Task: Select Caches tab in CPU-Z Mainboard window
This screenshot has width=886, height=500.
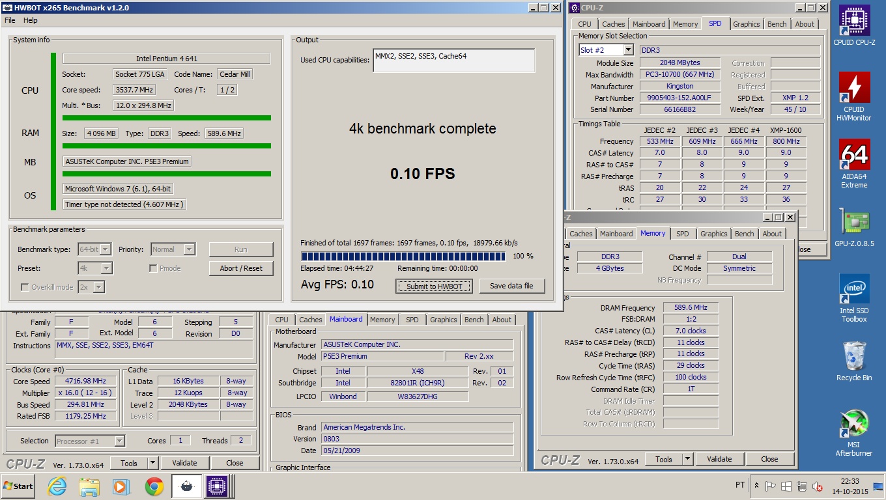Action: coord(311,320)
